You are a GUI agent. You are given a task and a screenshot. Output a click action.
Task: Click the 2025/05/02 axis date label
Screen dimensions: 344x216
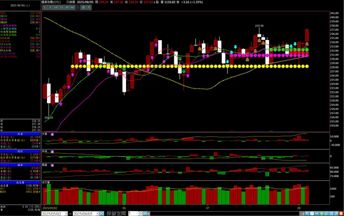[x=50, y=208]
